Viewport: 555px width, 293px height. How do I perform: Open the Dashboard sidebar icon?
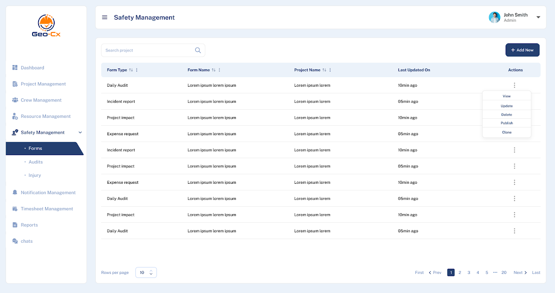(x=14, y=68)
